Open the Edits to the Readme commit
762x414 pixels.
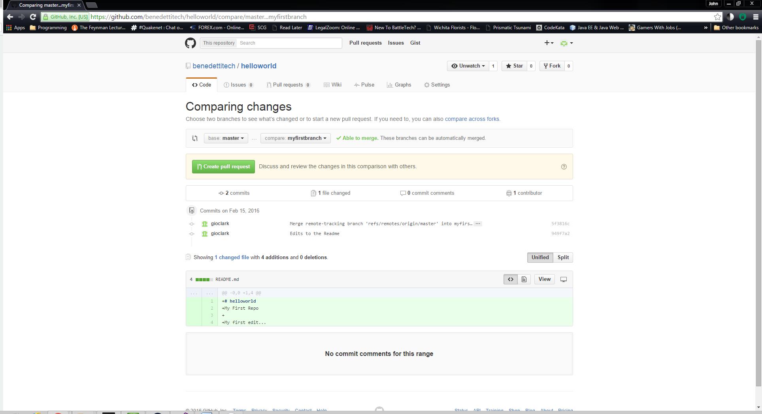click(x=315, y=233)
